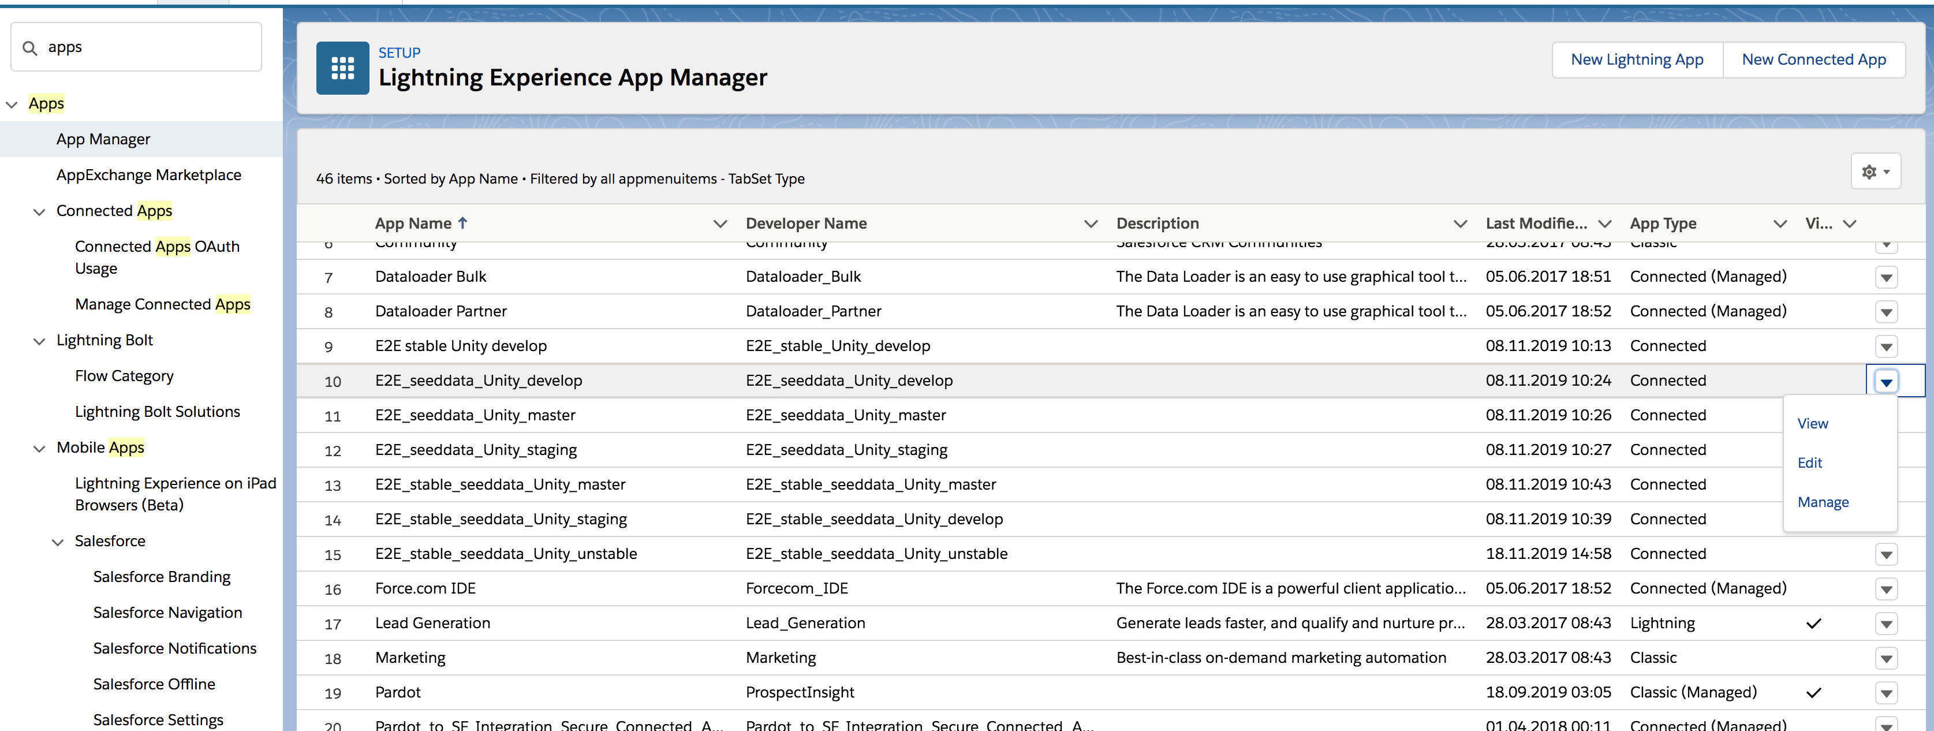This screenshot has width=1934, height=731.
Task: Open row actions for E2E stable Unity develop
Action: click(x=1886, y=346)
